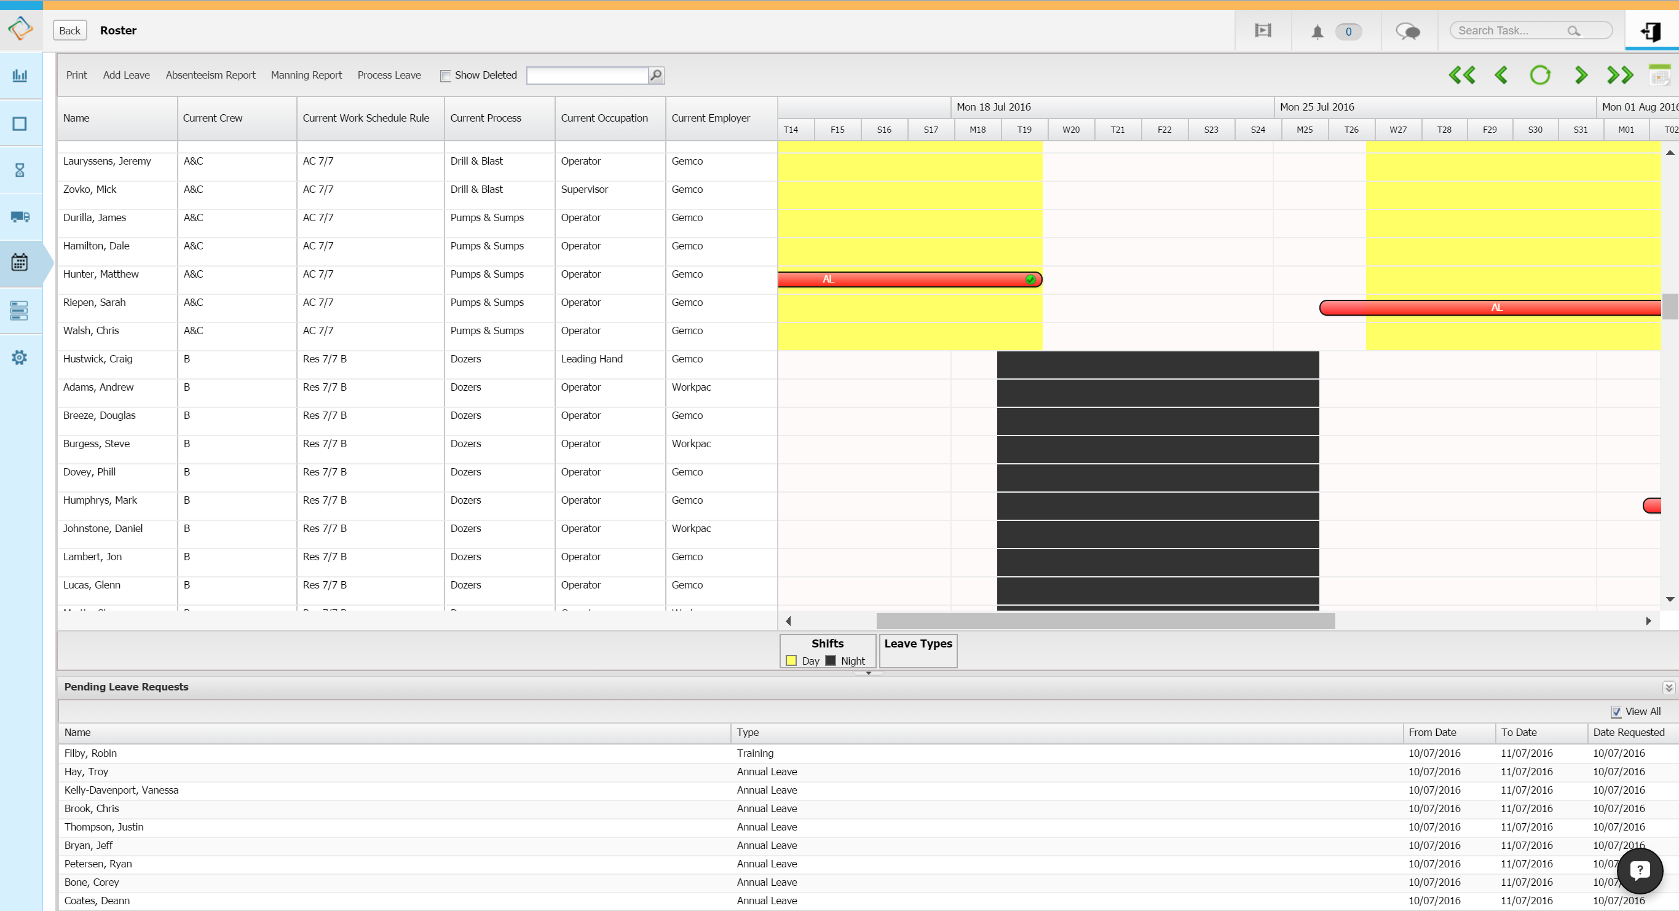Open the Absenteeism Report
The height and width of the screenshot is (911, 1679).
210,75
